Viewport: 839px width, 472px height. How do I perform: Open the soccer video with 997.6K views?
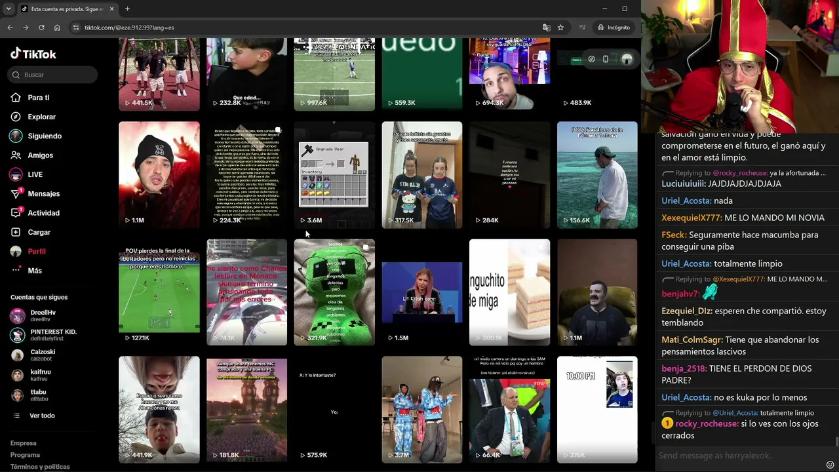pos(334,74)
